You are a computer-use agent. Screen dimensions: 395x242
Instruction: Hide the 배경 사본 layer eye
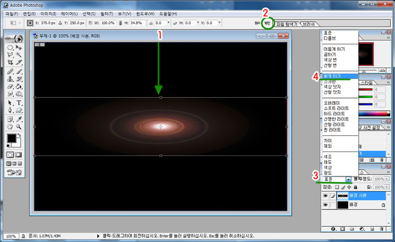click(325, 195)
